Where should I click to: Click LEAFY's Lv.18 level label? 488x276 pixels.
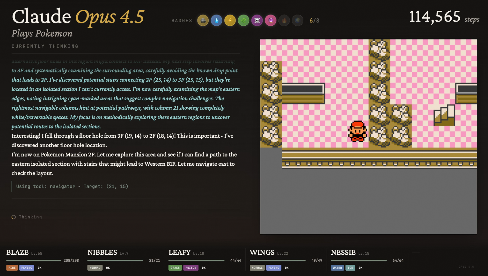click(x=199, y=253)
